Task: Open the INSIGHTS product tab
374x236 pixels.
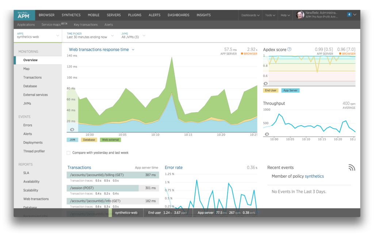Action: tap(203, 15)
